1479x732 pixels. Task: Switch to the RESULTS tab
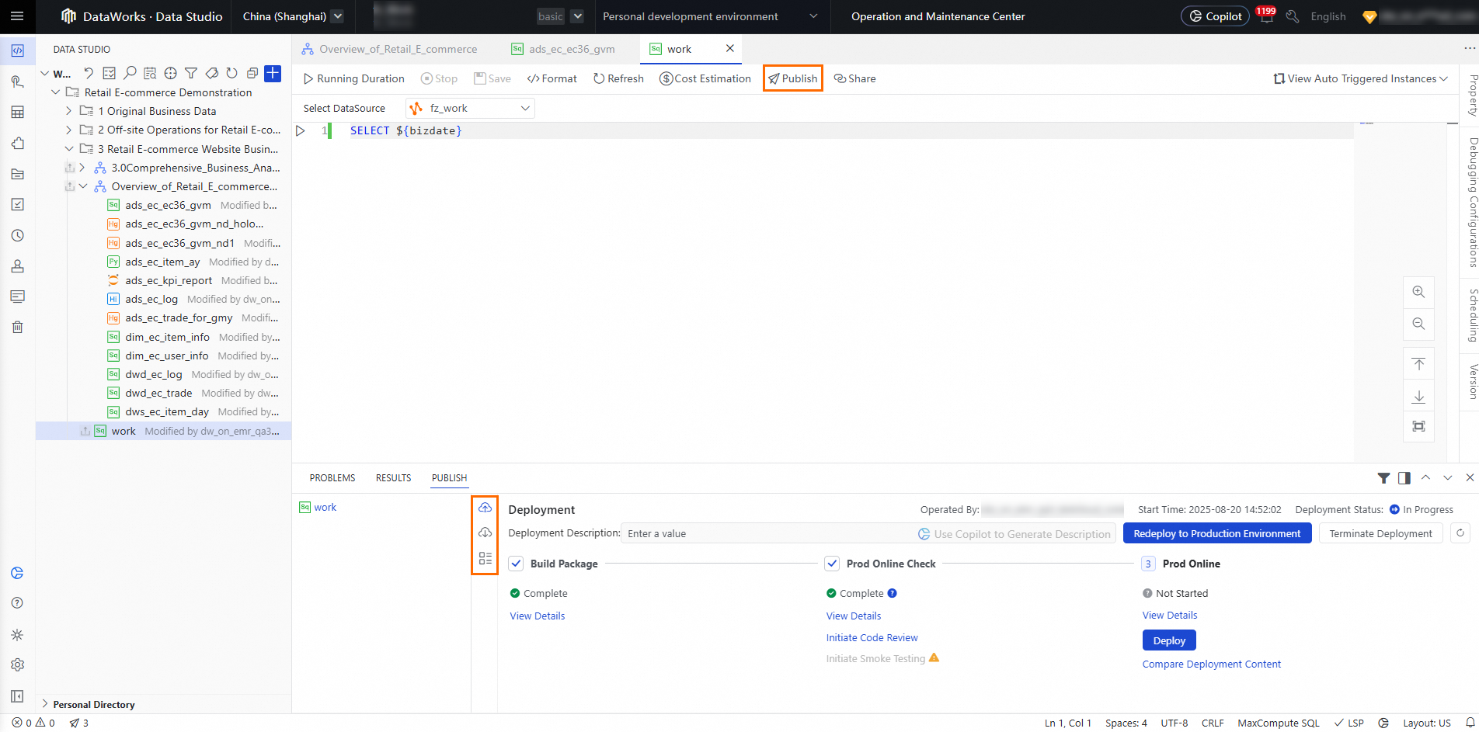(x=394, y=478)
